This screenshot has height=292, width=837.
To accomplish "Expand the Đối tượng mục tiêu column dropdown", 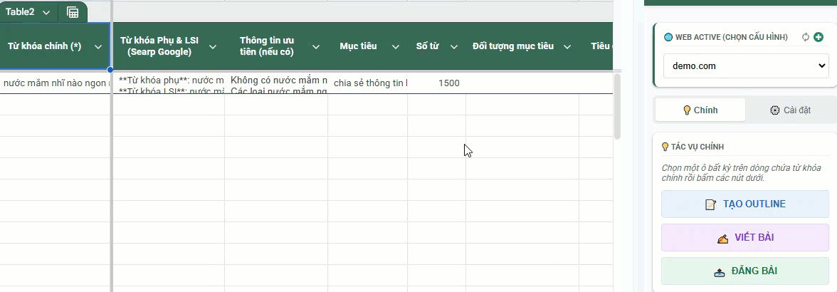I will [x=567, y=46].
